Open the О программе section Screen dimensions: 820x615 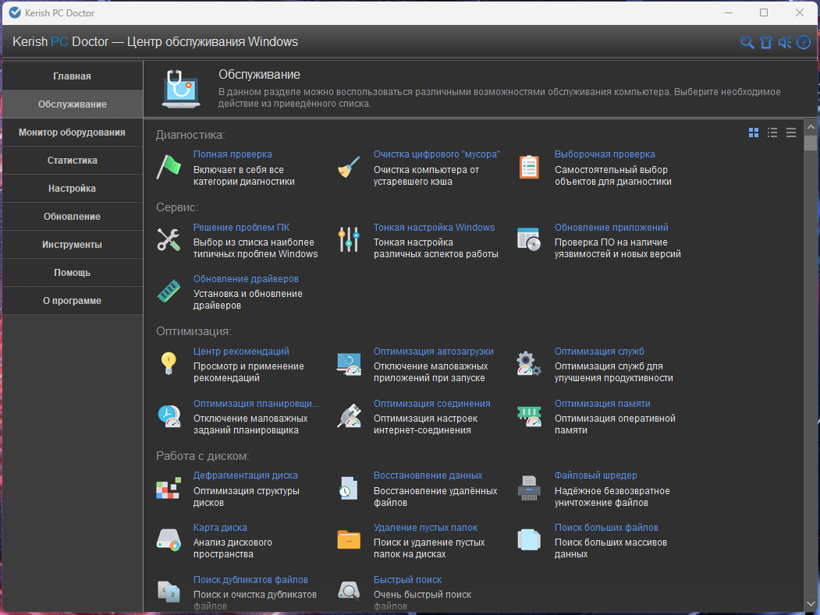click(72, 300)
